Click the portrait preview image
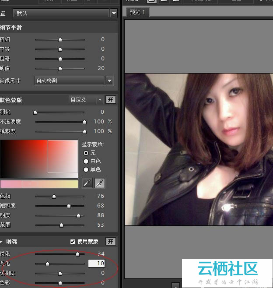Screen dimensions: 273x288 click(x=199, y=149)
